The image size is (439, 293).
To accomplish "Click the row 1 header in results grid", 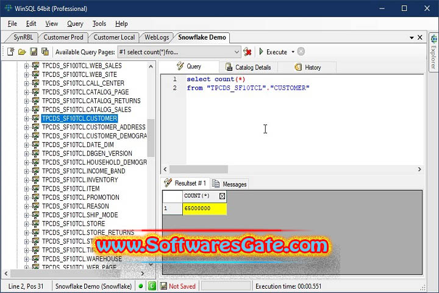I will click(172, 208).
